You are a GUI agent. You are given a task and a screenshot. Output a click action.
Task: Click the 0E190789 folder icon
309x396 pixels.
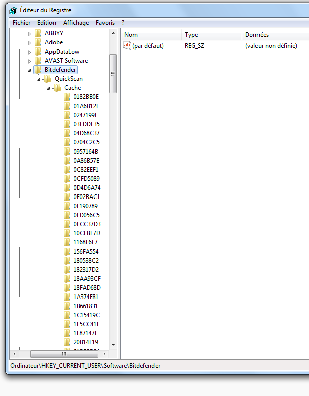point(67,206)
